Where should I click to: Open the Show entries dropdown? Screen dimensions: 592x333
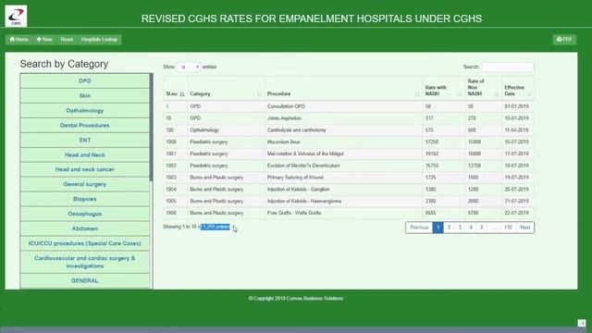pos(189,67)
